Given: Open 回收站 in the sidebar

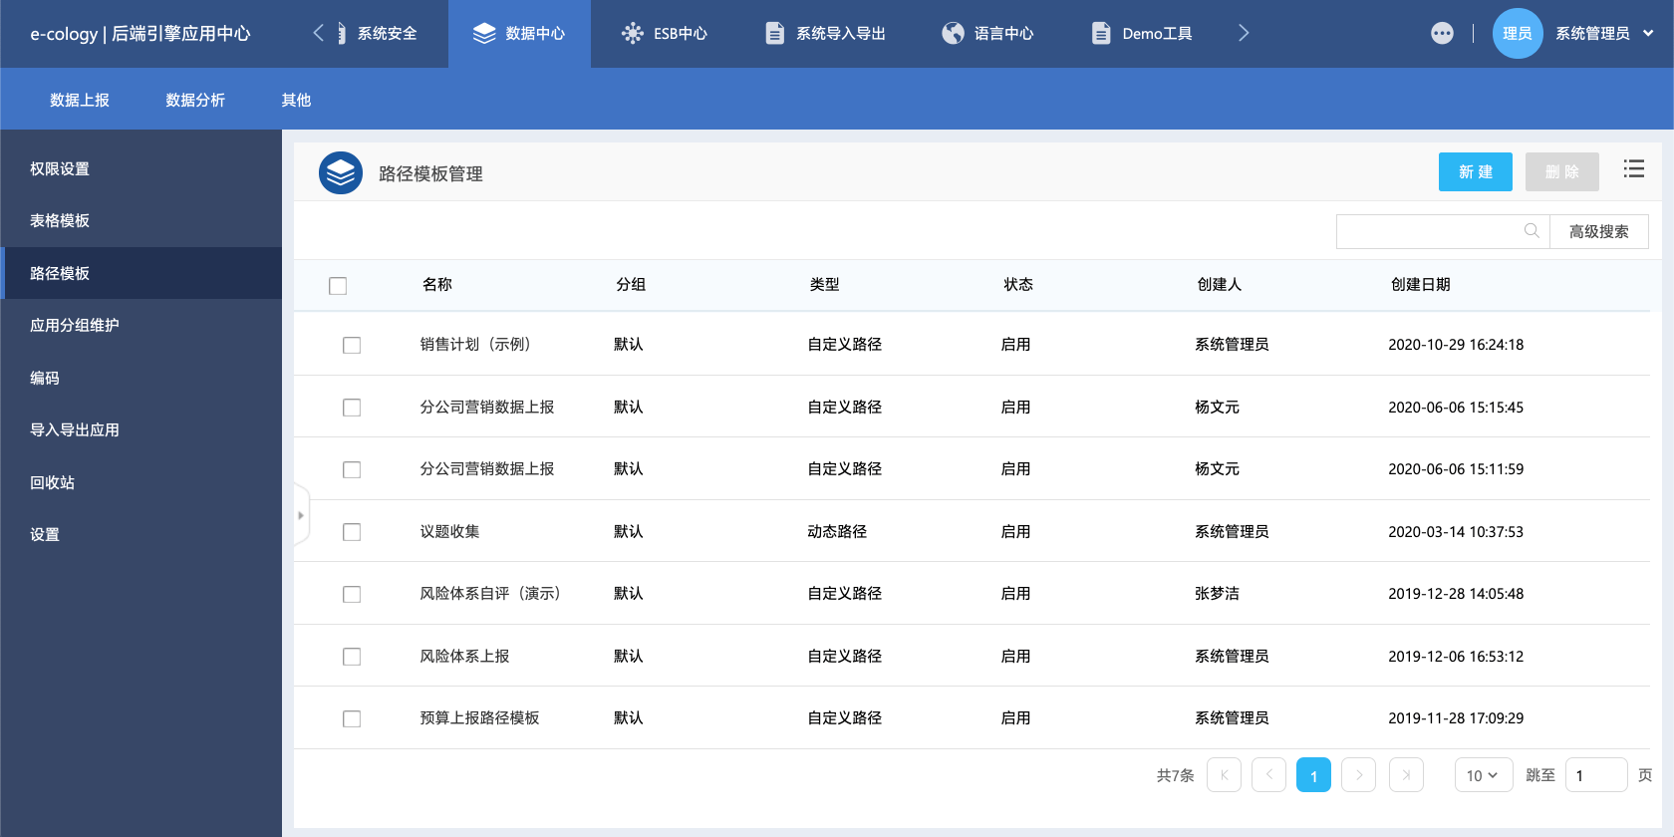Looking at the screenshot, I should 140,482.
